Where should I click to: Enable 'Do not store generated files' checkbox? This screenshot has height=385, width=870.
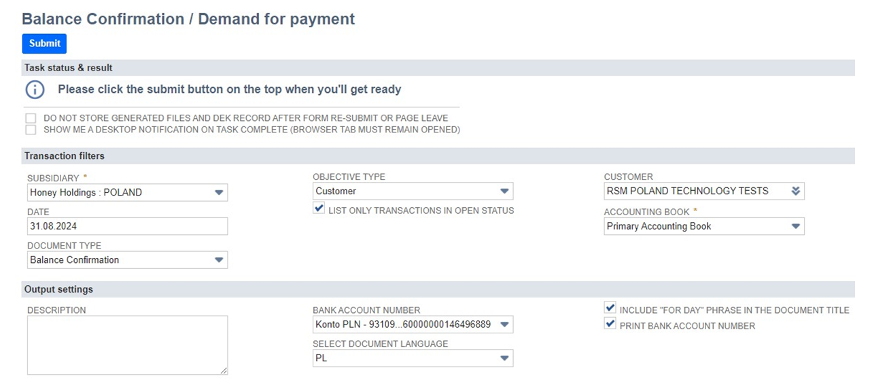click(31, 118)
